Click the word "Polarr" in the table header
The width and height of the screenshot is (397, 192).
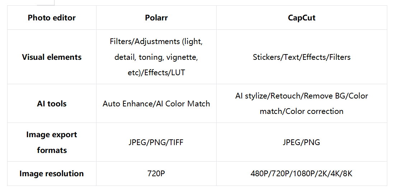[156, 18]
